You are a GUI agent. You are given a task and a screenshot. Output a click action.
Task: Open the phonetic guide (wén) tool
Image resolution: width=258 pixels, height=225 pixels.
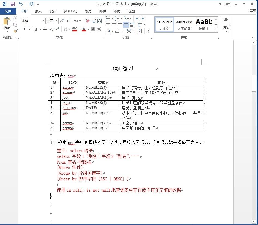93,21
